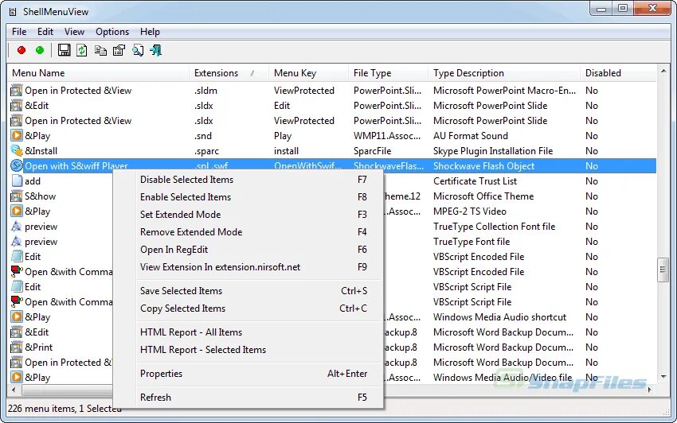Screen dimensions: 677x423
Task: Click the horizontal scrollbar right arrow
Action: 650,390
